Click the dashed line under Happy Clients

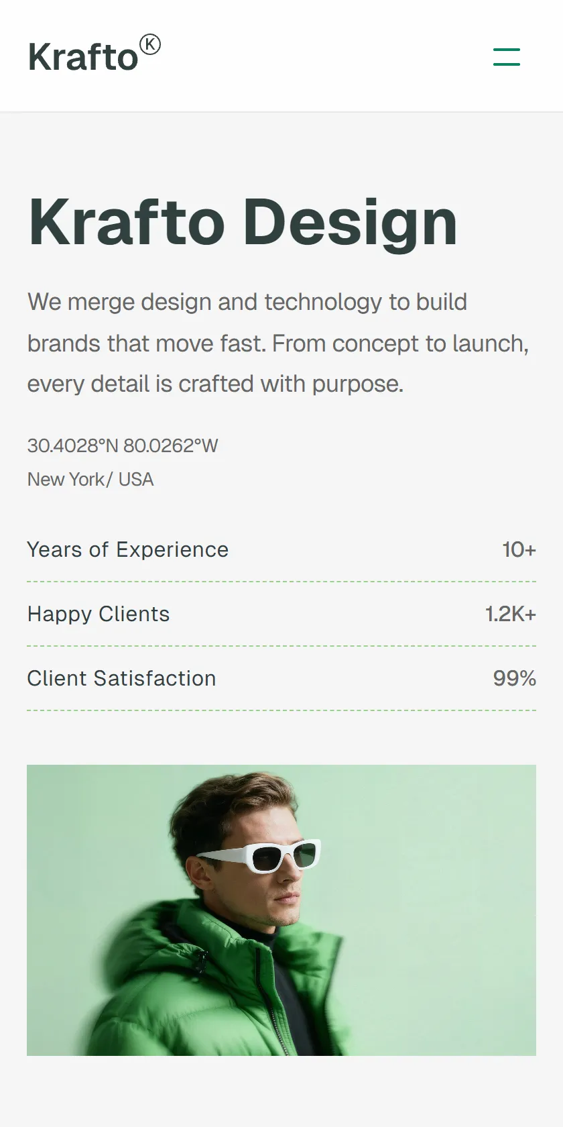(x=281, y=646)
